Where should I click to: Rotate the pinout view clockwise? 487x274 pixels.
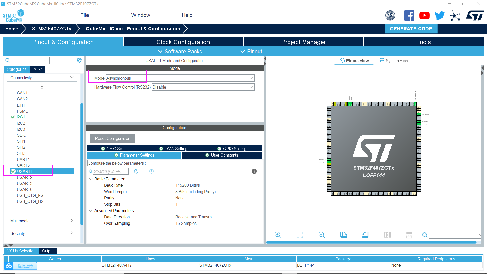[x=344, y=235]
